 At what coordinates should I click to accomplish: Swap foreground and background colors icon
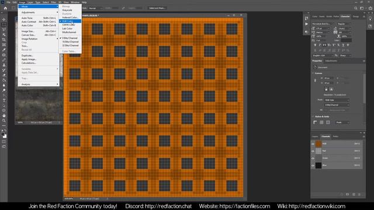pos(5,131)
